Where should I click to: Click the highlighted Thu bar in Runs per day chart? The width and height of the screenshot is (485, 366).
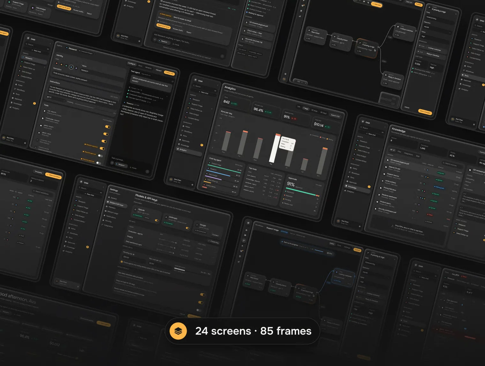click(274, 149)
